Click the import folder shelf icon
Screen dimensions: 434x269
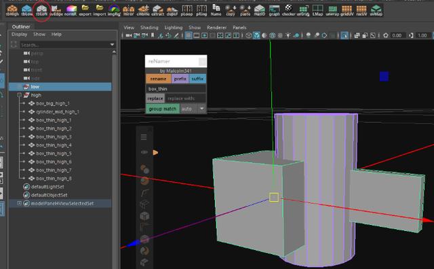coord(100,10)
